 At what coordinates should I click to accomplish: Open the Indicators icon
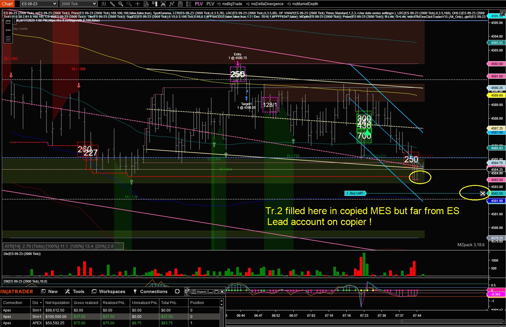click(171, 4)
